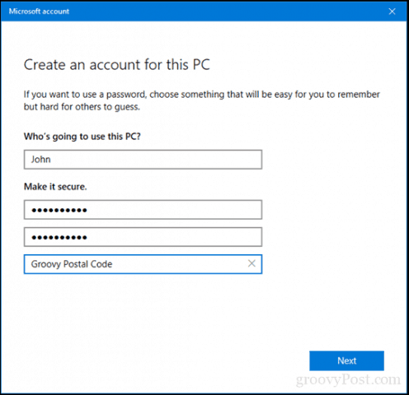
Task: Select the re-enter password field
Action: tap(143, 237)
